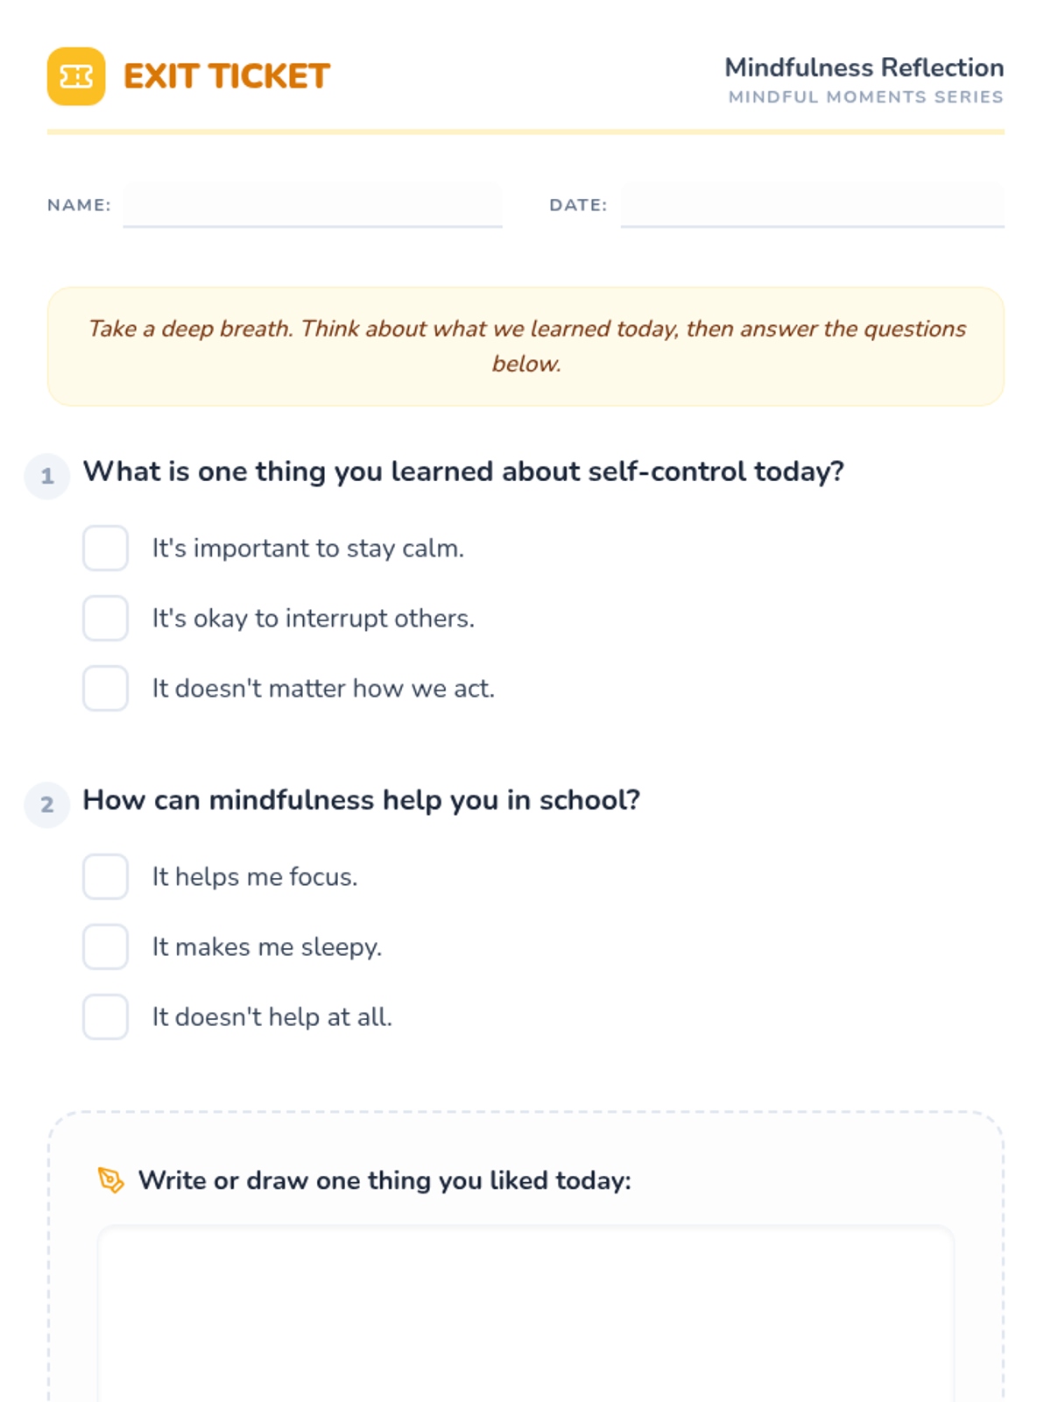
Task: Click into the Name field
Action: click(312, 205)
